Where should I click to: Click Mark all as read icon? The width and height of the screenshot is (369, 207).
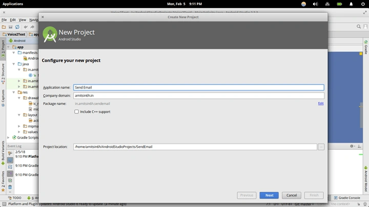[x=10, y=180]
